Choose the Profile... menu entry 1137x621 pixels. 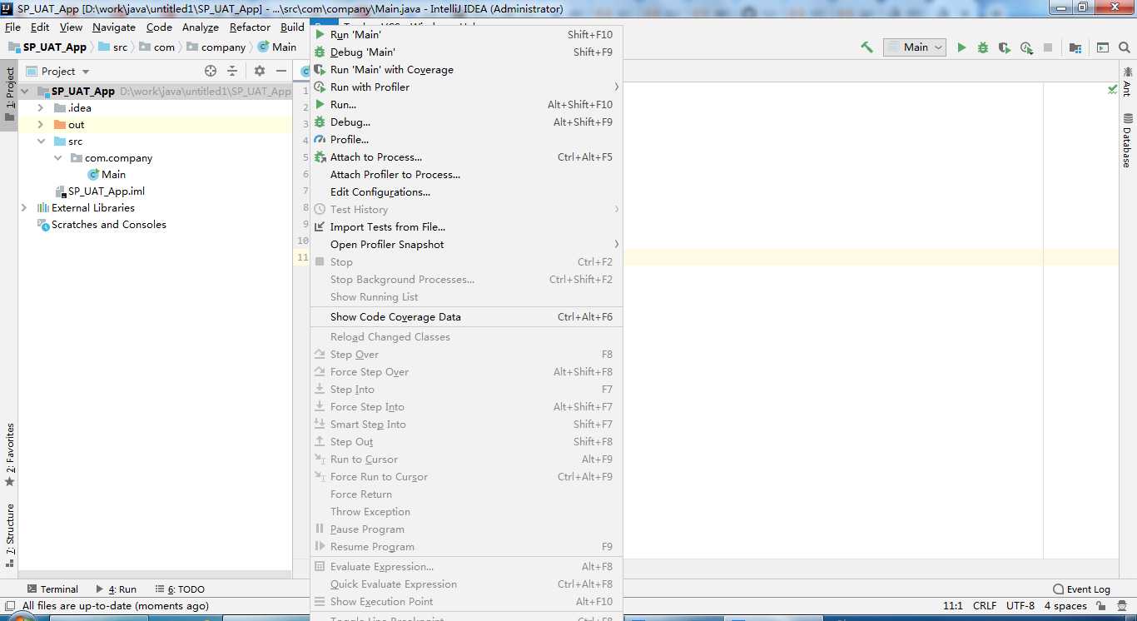point(466,139)
